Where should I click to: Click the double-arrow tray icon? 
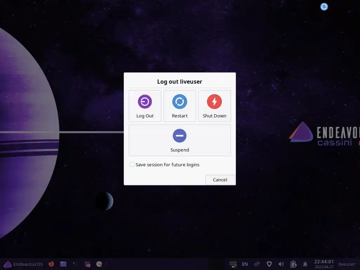click(257, 264)
